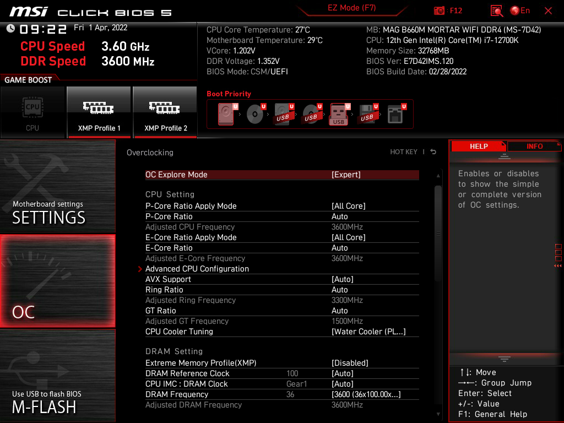This screenshot has height=423, width=564.
Task: Open DRAM Reference Clock dropdown
Action: tap(282, 373)
